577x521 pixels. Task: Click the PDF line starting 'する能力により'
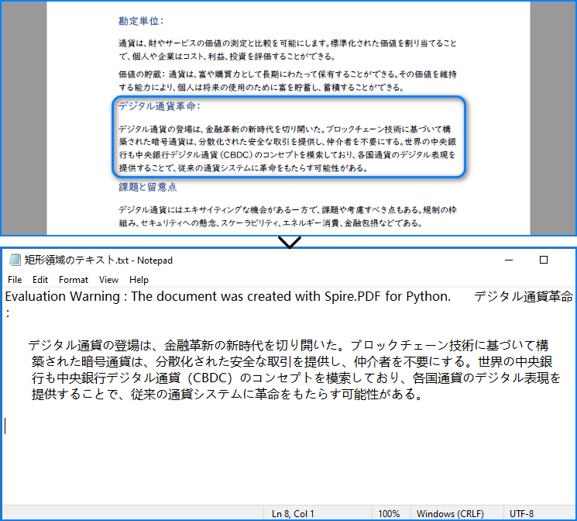(262, 88)
